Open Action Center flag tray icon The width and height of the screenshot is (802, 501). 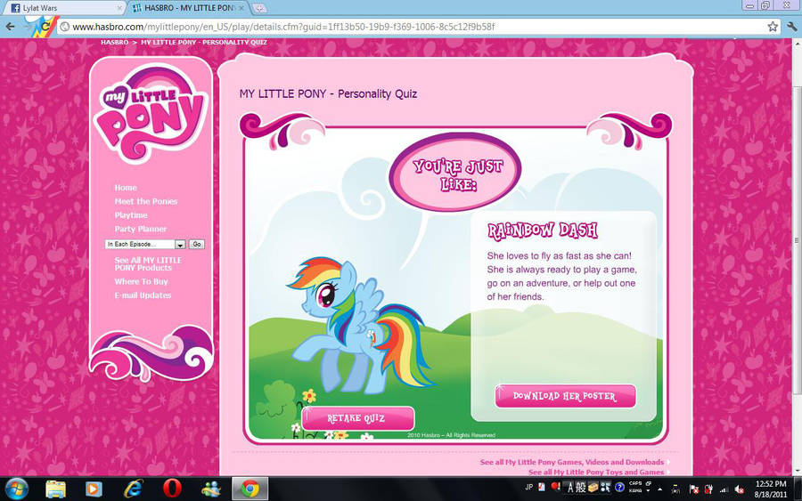point(694,489)
